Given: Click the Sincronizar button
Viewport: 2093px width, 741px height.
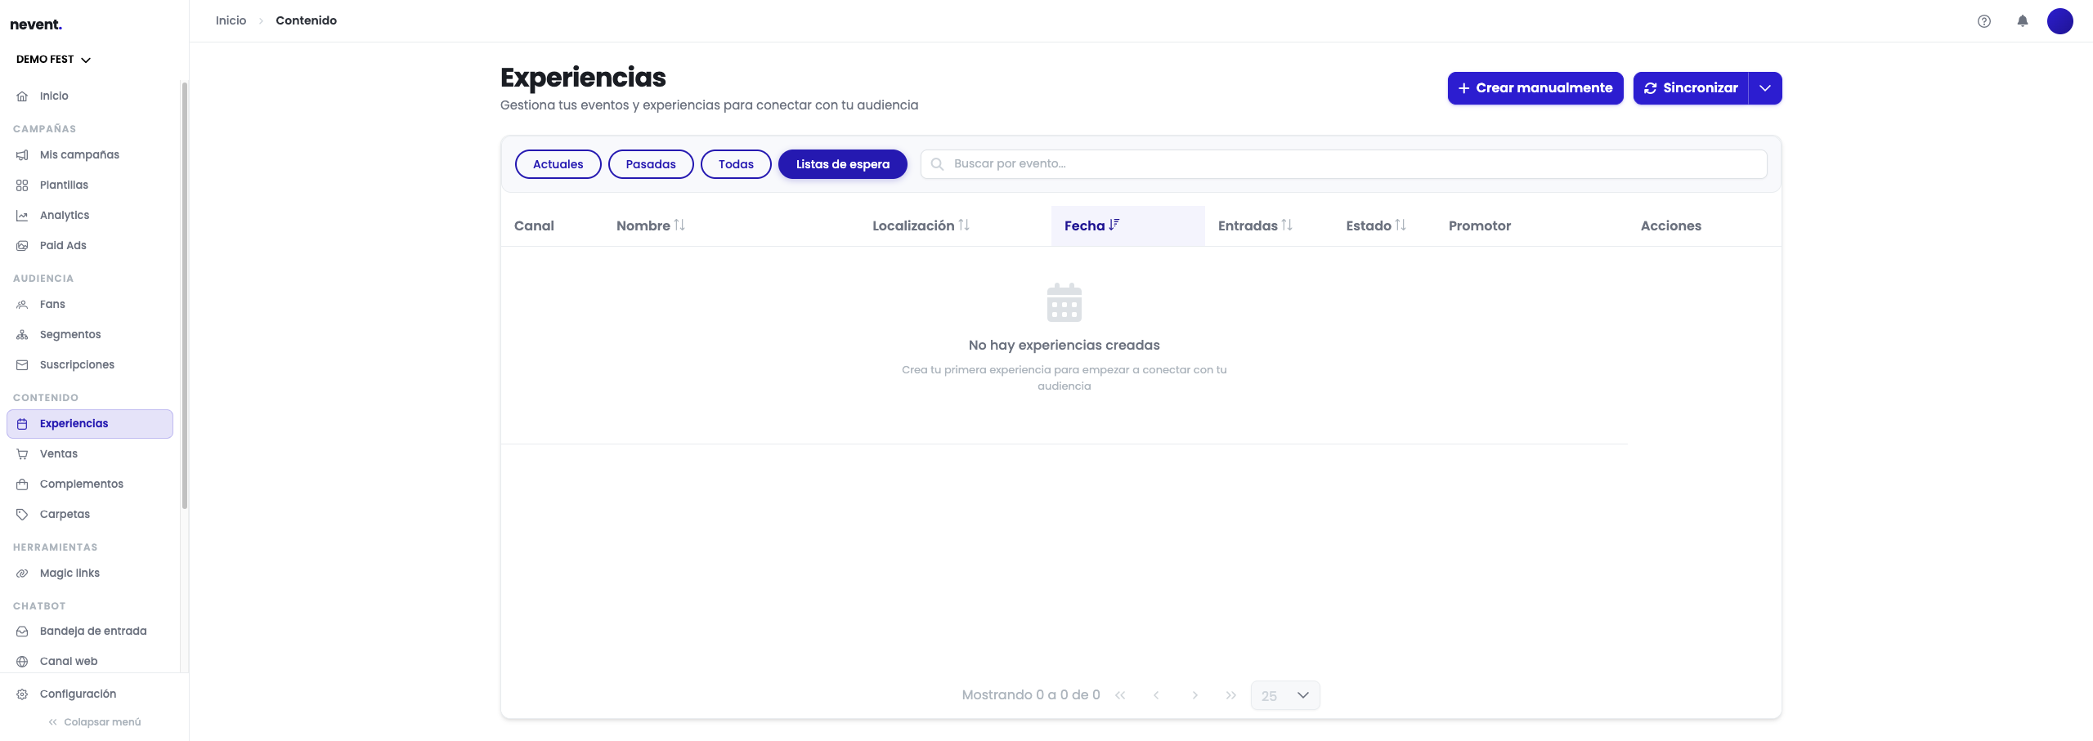Looking at the screenshot, I should 1691,88.
